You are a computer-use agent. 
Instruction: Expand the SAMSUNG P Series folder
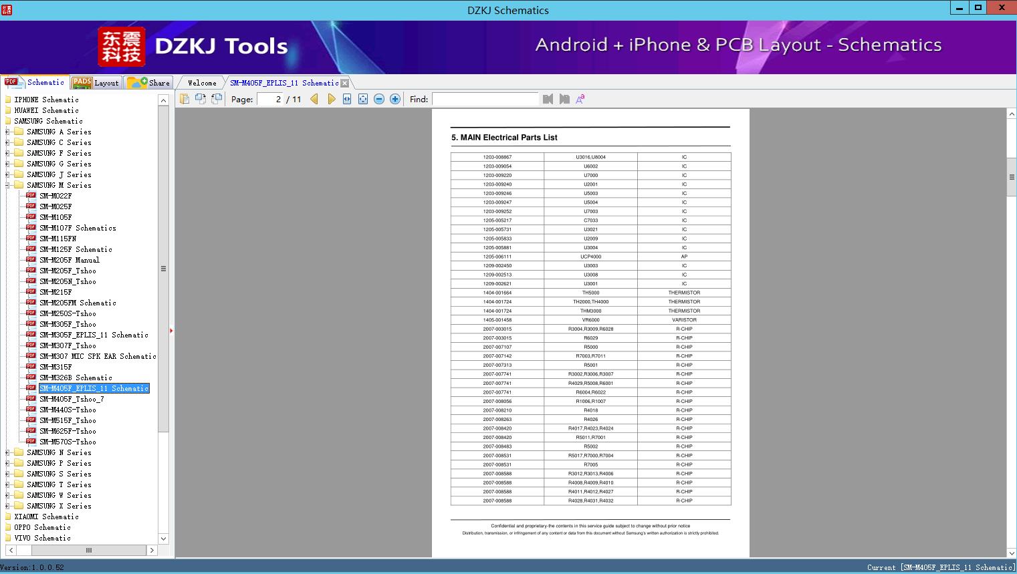[x=7, y=463]
